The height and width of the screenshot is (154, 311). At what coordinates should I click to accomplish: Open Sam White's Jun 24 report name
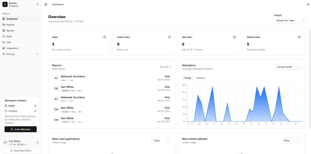click(67, 118)
